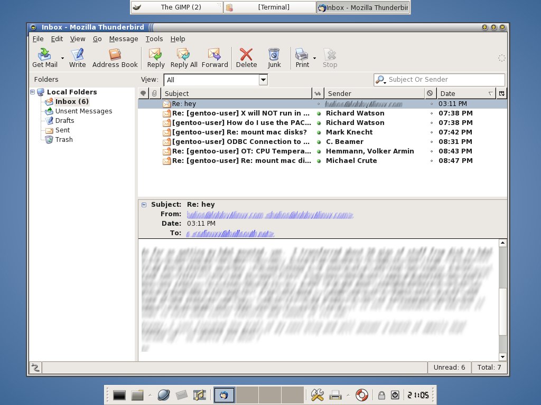Compose a new message with Write

point(77,58)
